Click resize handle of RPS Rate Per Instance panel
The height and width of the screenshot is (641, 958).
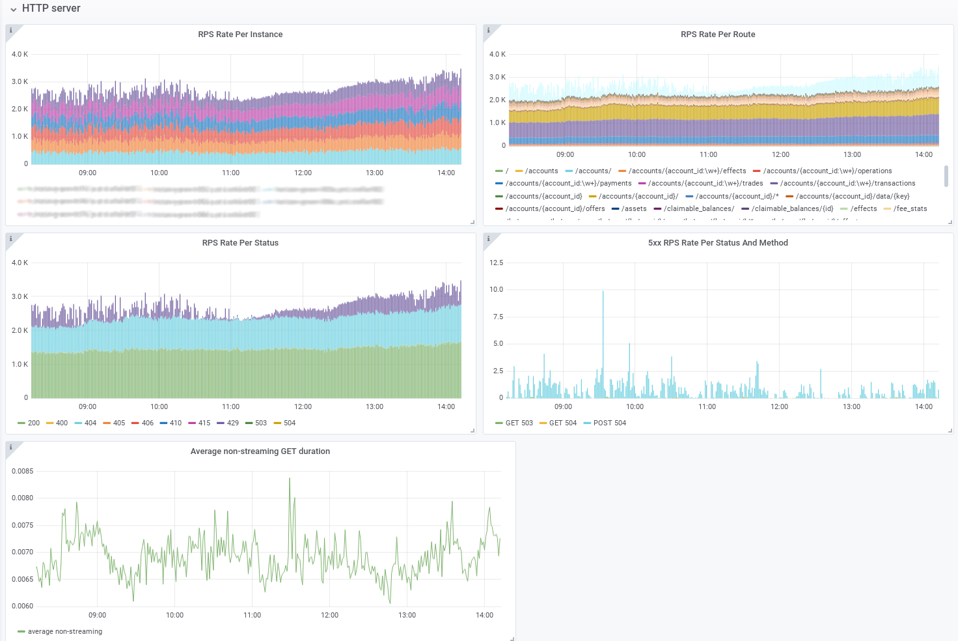click(x=473, y=223)
